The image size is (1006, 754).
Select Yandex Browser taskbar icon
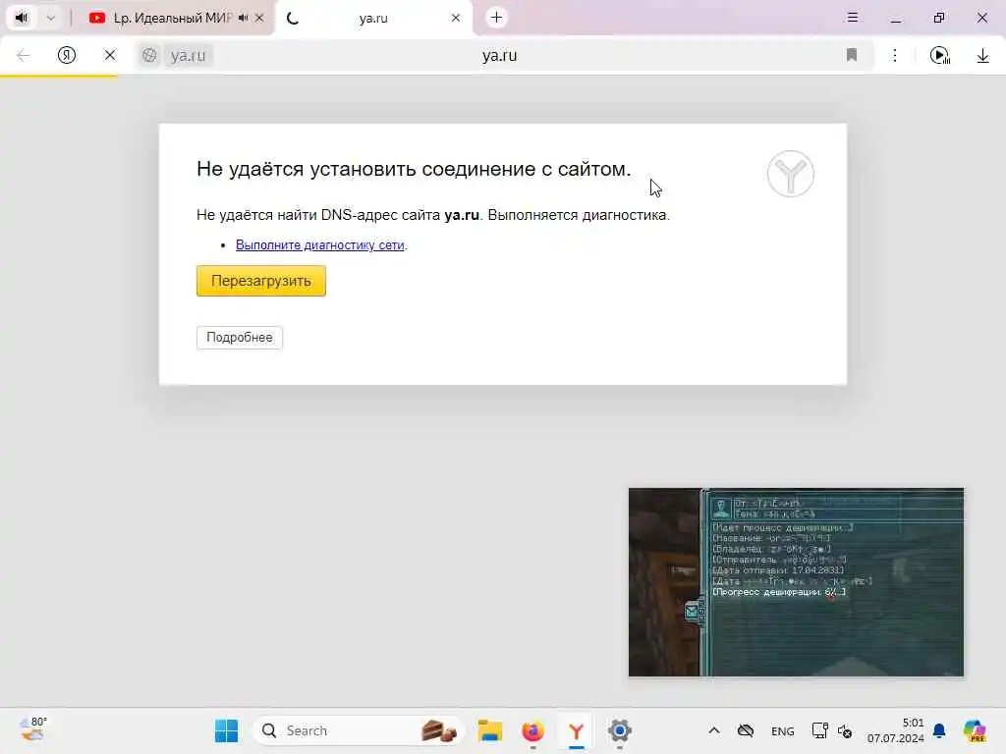(576, 730)
